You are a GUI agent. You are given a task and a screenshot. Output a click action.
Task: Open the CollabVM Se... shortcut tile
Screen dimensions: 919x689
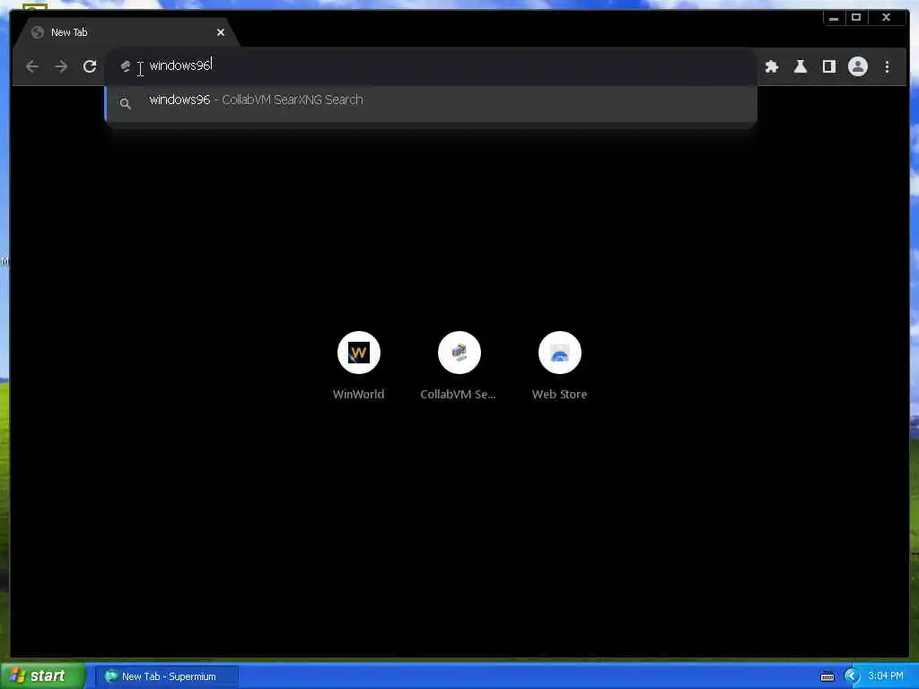coord(459,366)
